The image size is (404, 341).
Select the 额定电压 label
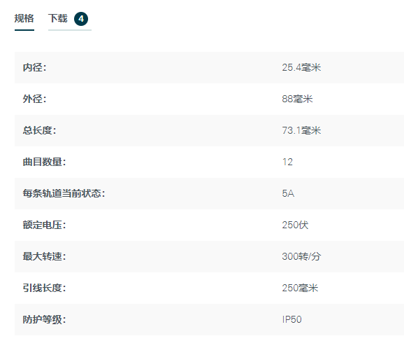point(44,225)
